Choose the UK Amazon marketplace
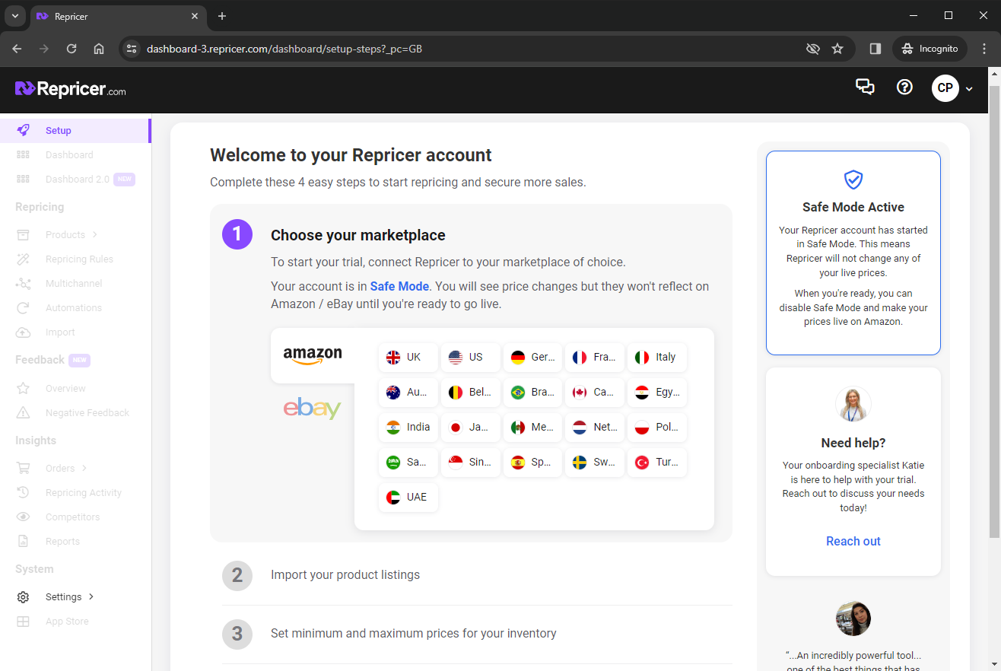This screenshot has width=1001, height=671. pyautogui.click(x=408, y=357)
